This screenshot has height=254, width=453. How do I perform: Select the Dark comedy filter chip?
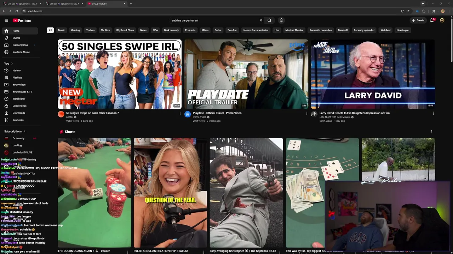171,30
